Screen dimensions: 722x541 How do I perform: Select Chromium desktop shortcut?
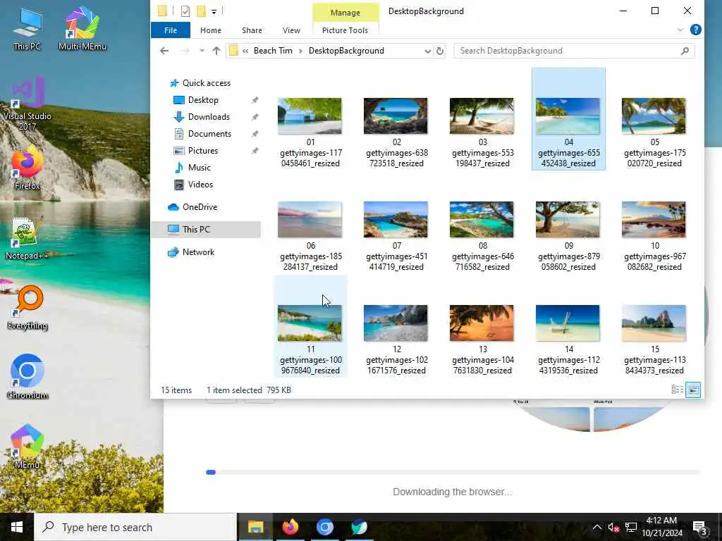coord(27,378)
